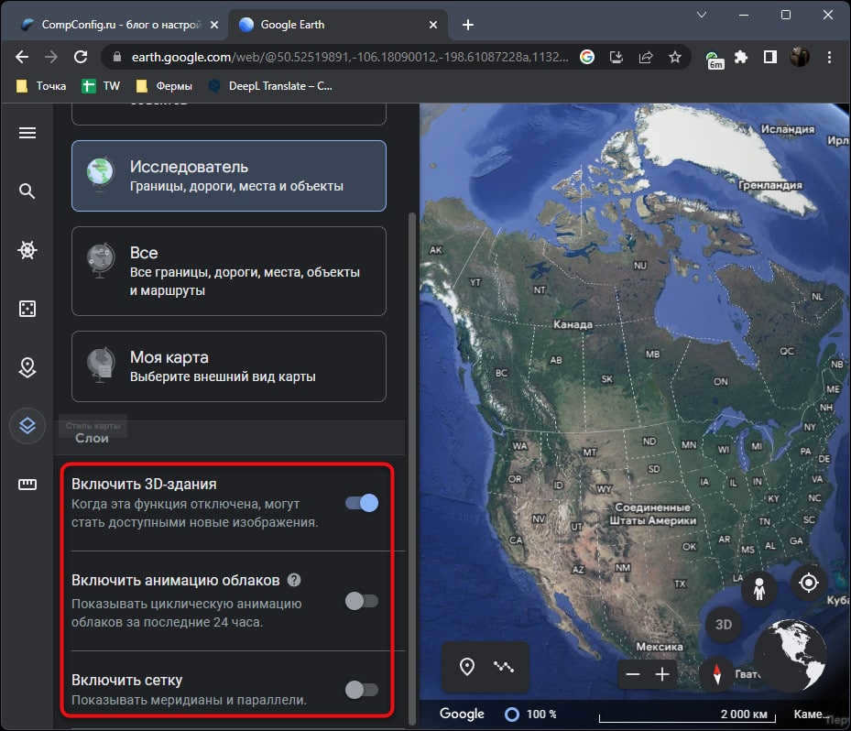Image resolution: width=851 pixels, height=731 pixels.
Task: Open the Chrome three-dot menu
Action: pos(829,57)
